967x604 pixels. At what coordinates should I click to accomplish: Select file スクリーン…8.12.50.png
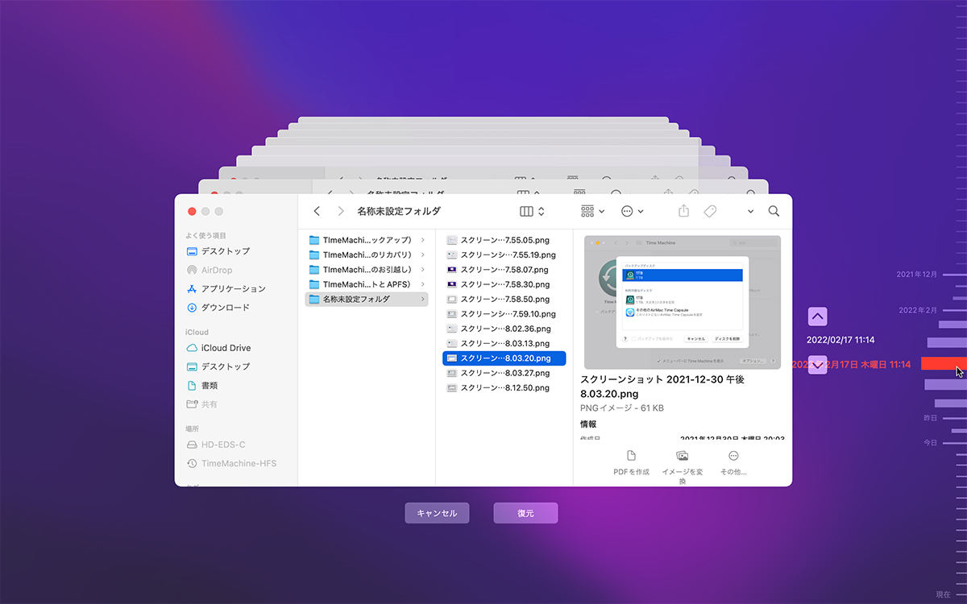[x=504, y=387]
